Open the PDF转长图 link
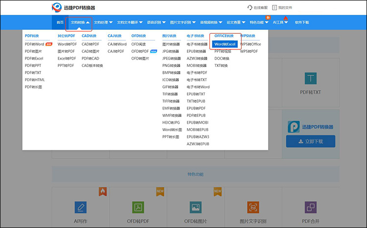 point(33,87)
